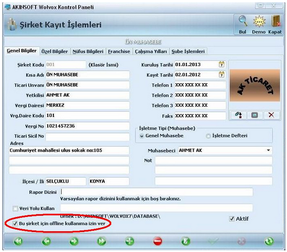Go to previous record green arrow
The width and height of the screenshot is (287, 252).
pos(46,241)
